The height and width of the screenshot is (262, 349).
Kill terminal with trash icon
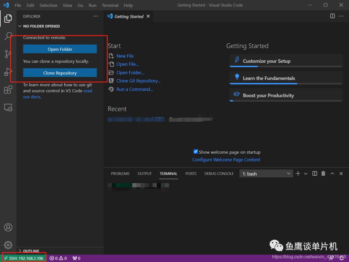pyautogui.click(x=323, y=174)
